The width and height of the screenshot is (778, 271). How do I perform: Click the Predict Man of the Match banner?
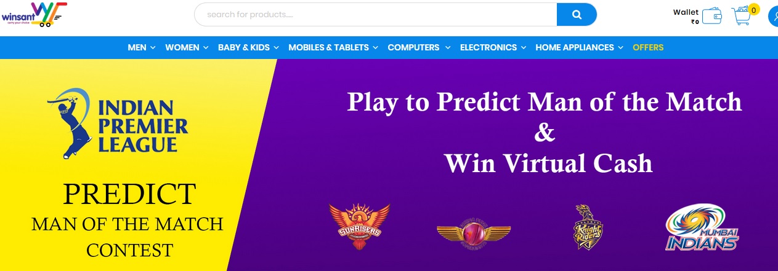(389, 165)
